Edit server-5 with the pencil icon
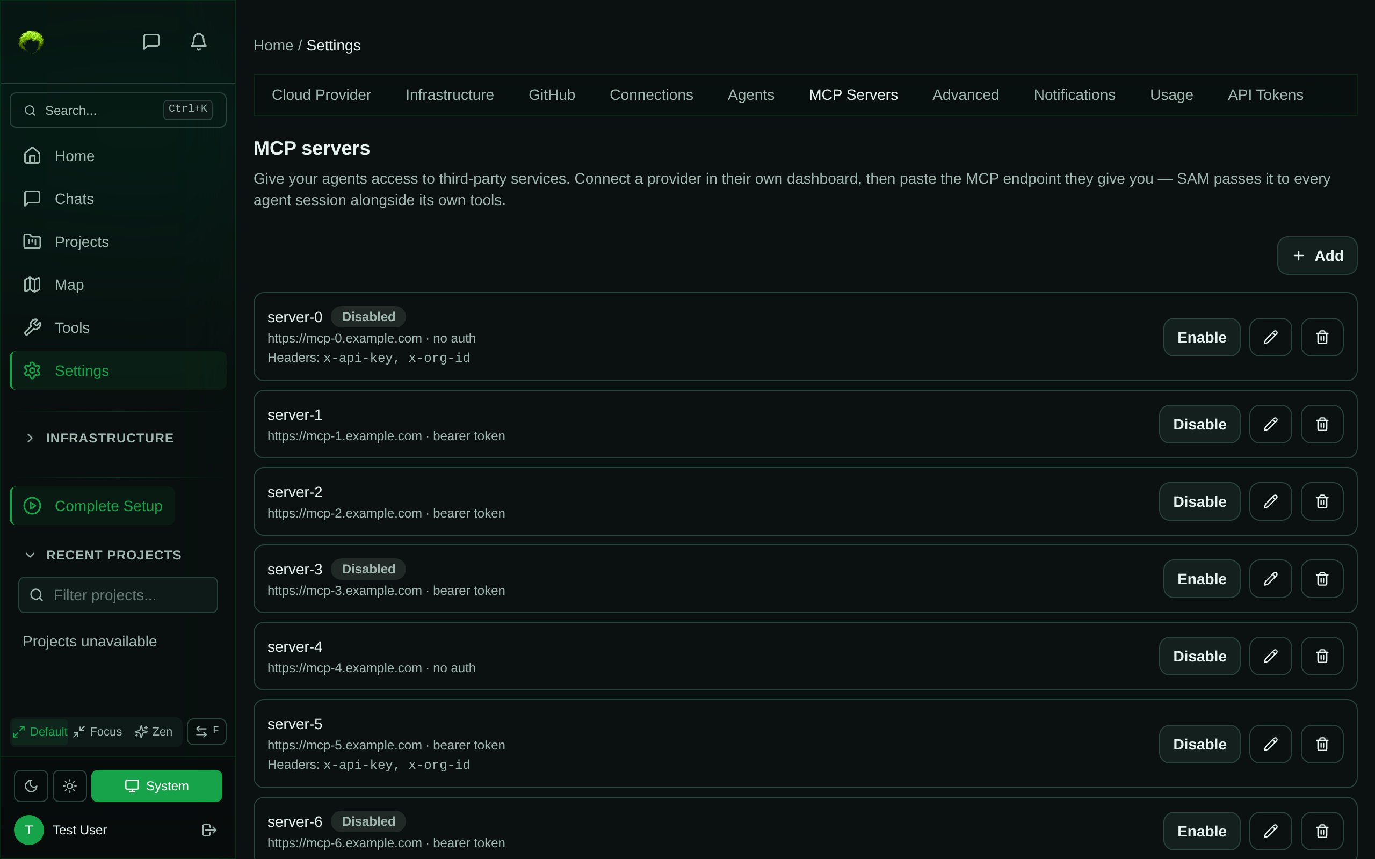Image resolution: width=1375 pixels, height=859 pixels. [x=1270, y=744]
